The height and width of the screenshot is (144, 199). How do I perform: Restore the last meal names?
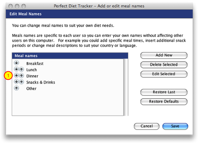click(x=164, y=92)
